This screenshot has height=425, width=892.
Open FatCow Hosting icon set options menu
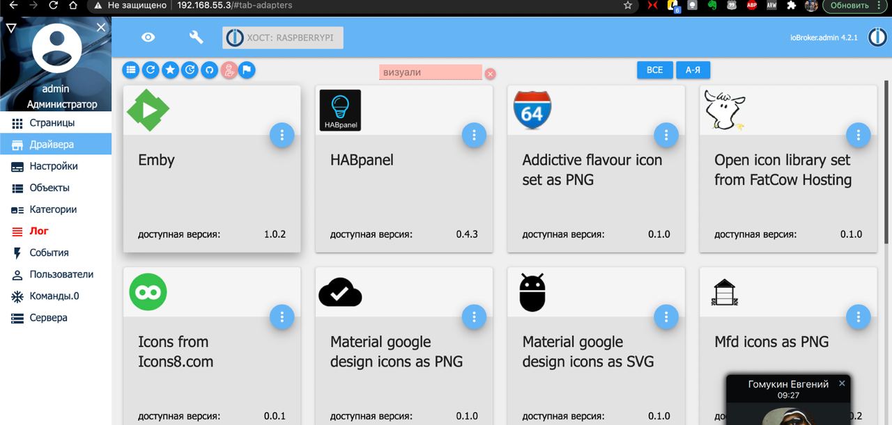tap(858, 135)
